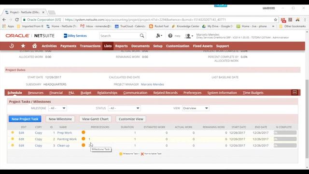Click the subtab layout toggle icon
The width and height of the screenshot is (309, 174).
(x=295, y=92)
